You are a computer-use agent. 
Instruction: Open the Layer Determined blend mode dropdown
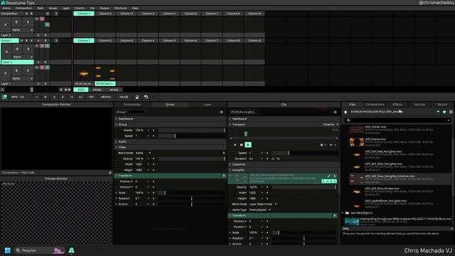point(263,204)
